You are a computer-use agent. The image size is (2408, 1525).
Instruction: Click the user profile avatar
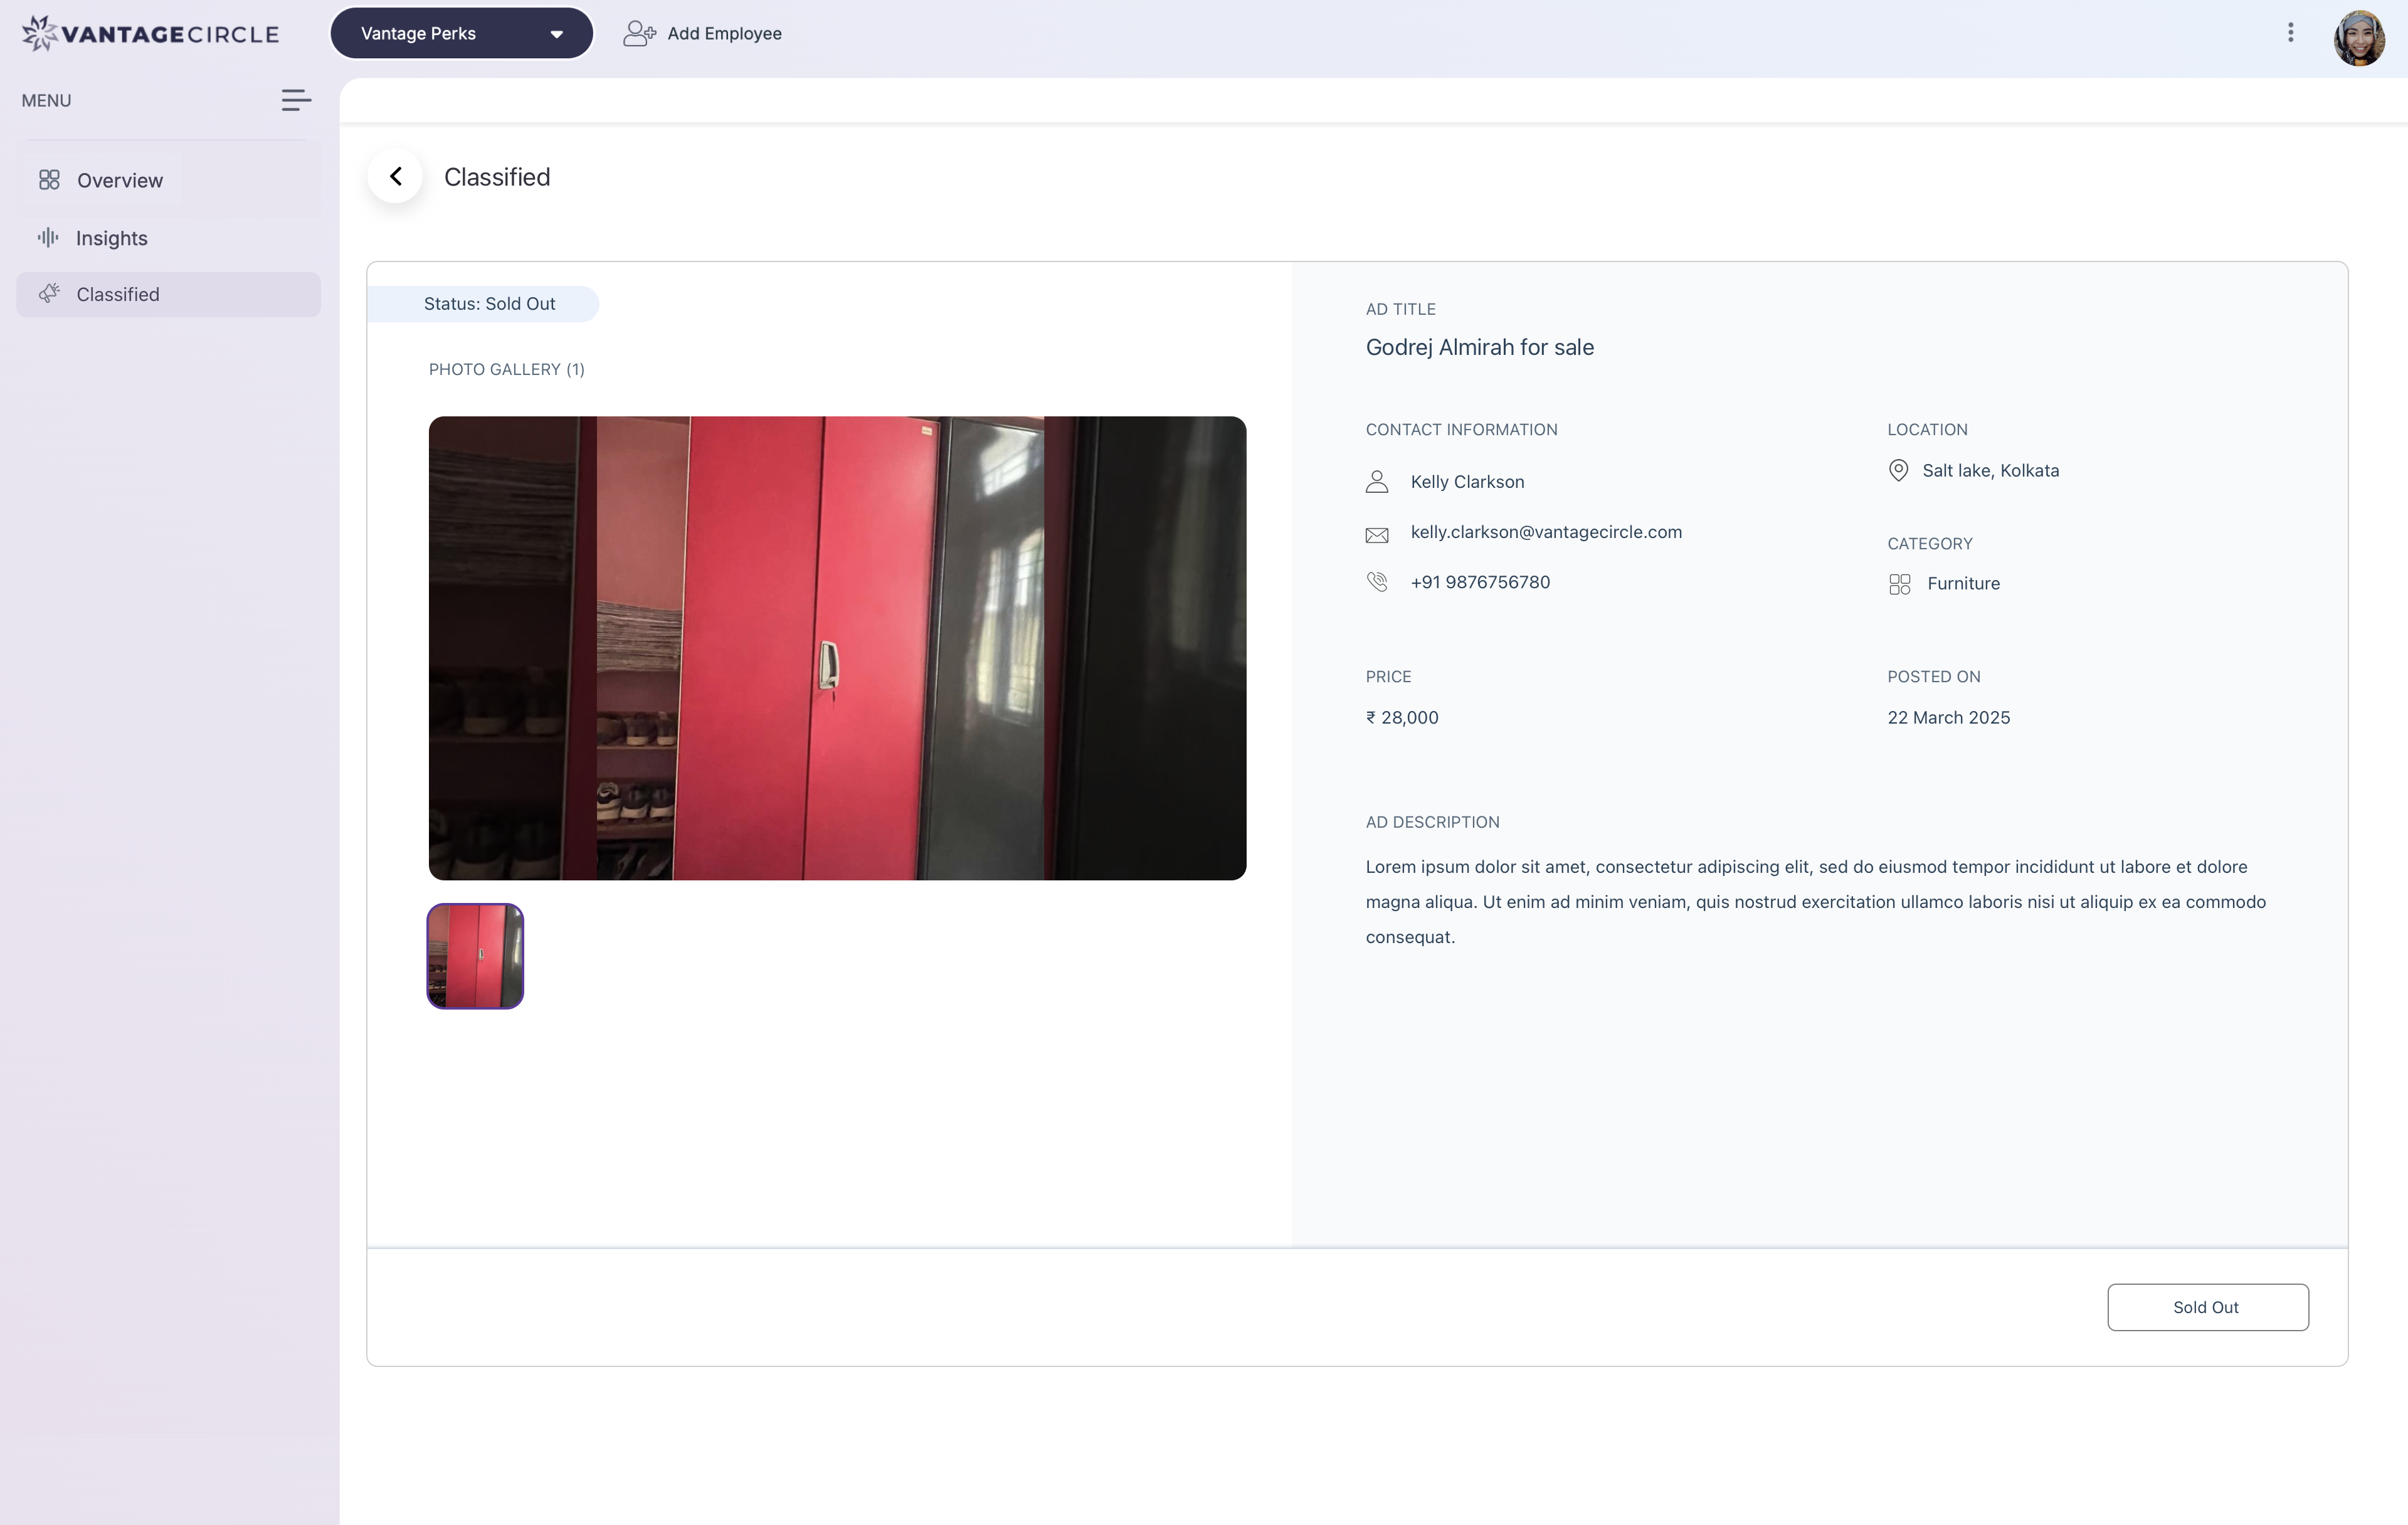point(2359,38)
